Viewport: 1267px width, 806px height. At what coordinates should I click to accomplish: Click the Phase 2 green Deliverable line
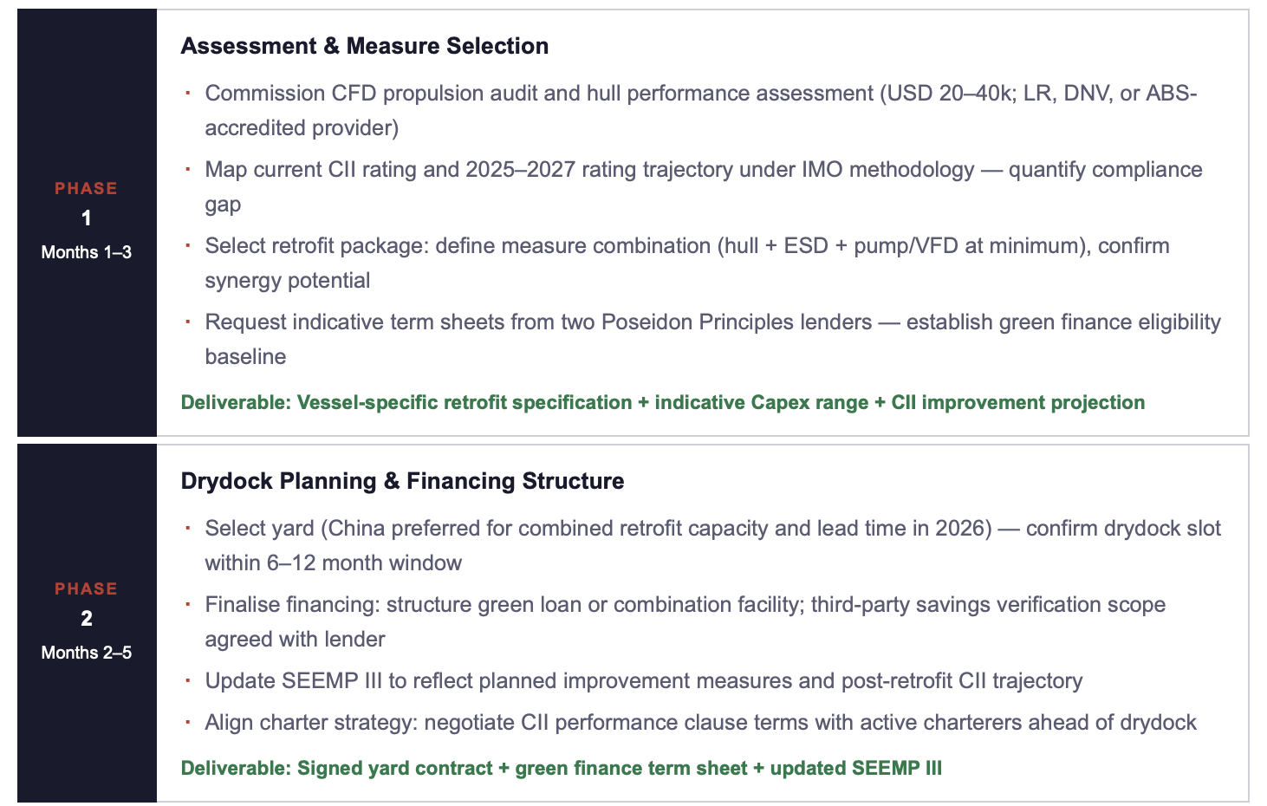click(561, 768)
